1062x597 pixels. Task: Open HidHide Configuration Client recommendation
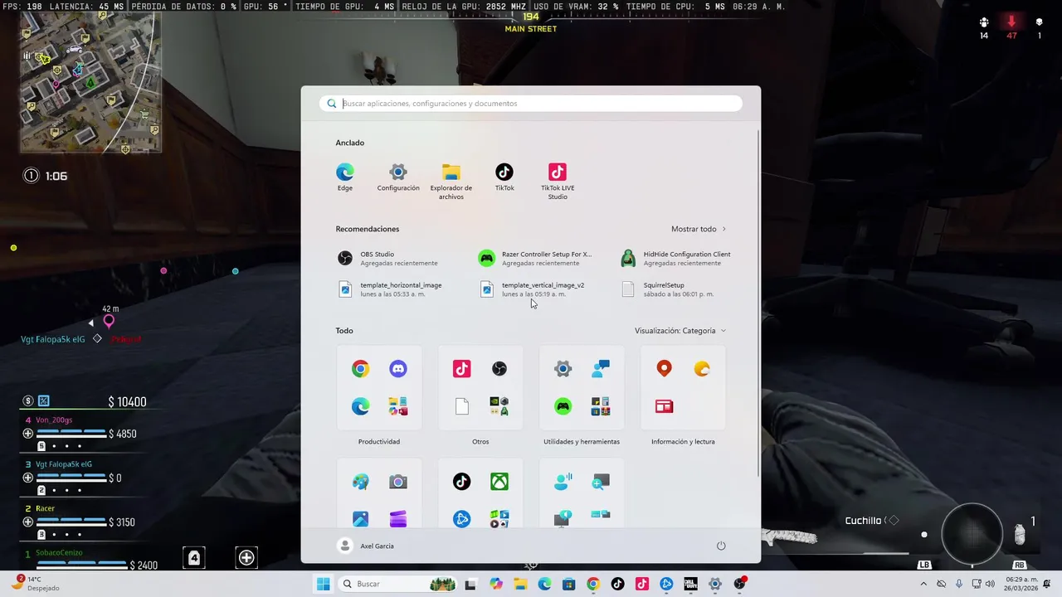(677, 259)
